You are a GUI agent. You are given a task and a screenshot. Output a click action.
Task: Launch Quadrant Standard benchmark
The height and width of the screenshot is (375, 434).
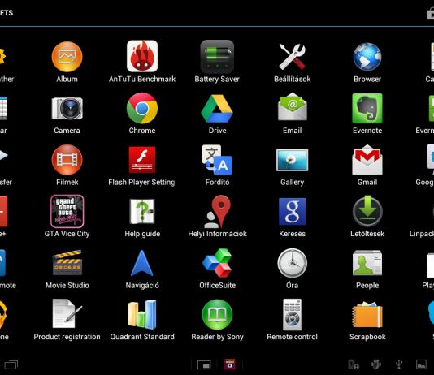click(x=142, y=314)
